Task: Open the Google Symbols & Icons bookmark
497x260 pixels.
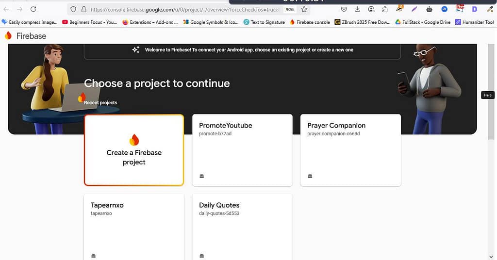Action: pos(211,22)
